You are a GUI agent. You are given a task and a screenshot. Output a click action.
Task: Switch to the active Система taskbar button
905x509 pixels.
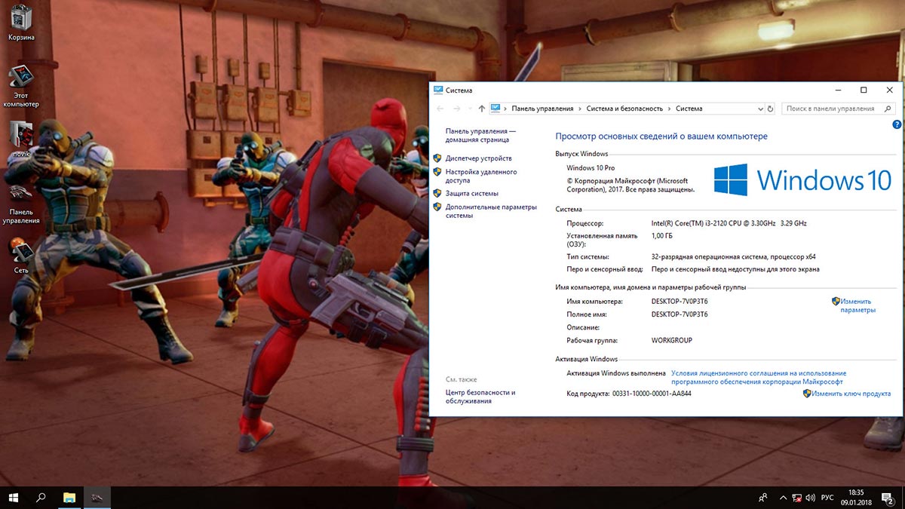pyautogui.click(x=97, y=497)
